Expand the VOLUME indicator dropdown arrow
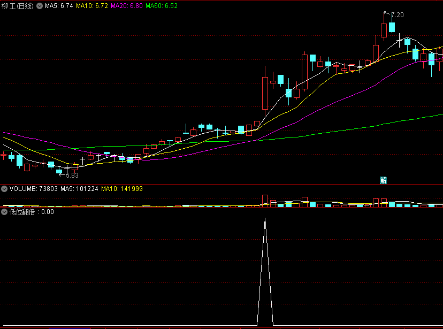Image resolution: width=443 pixels, height=329 pixels. 4,189
